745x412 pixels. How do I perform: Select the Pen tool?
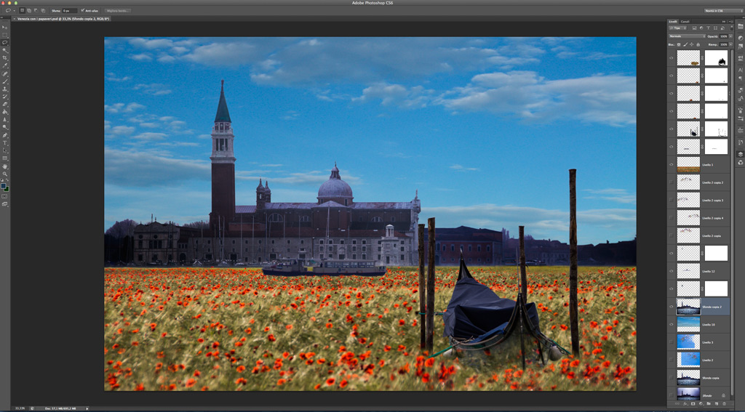pyautogui.click(x=5, y=135)
